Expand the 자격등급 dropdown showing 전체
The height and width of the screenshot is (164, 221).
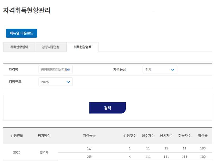pyautogui.click(x=160, y=70)
